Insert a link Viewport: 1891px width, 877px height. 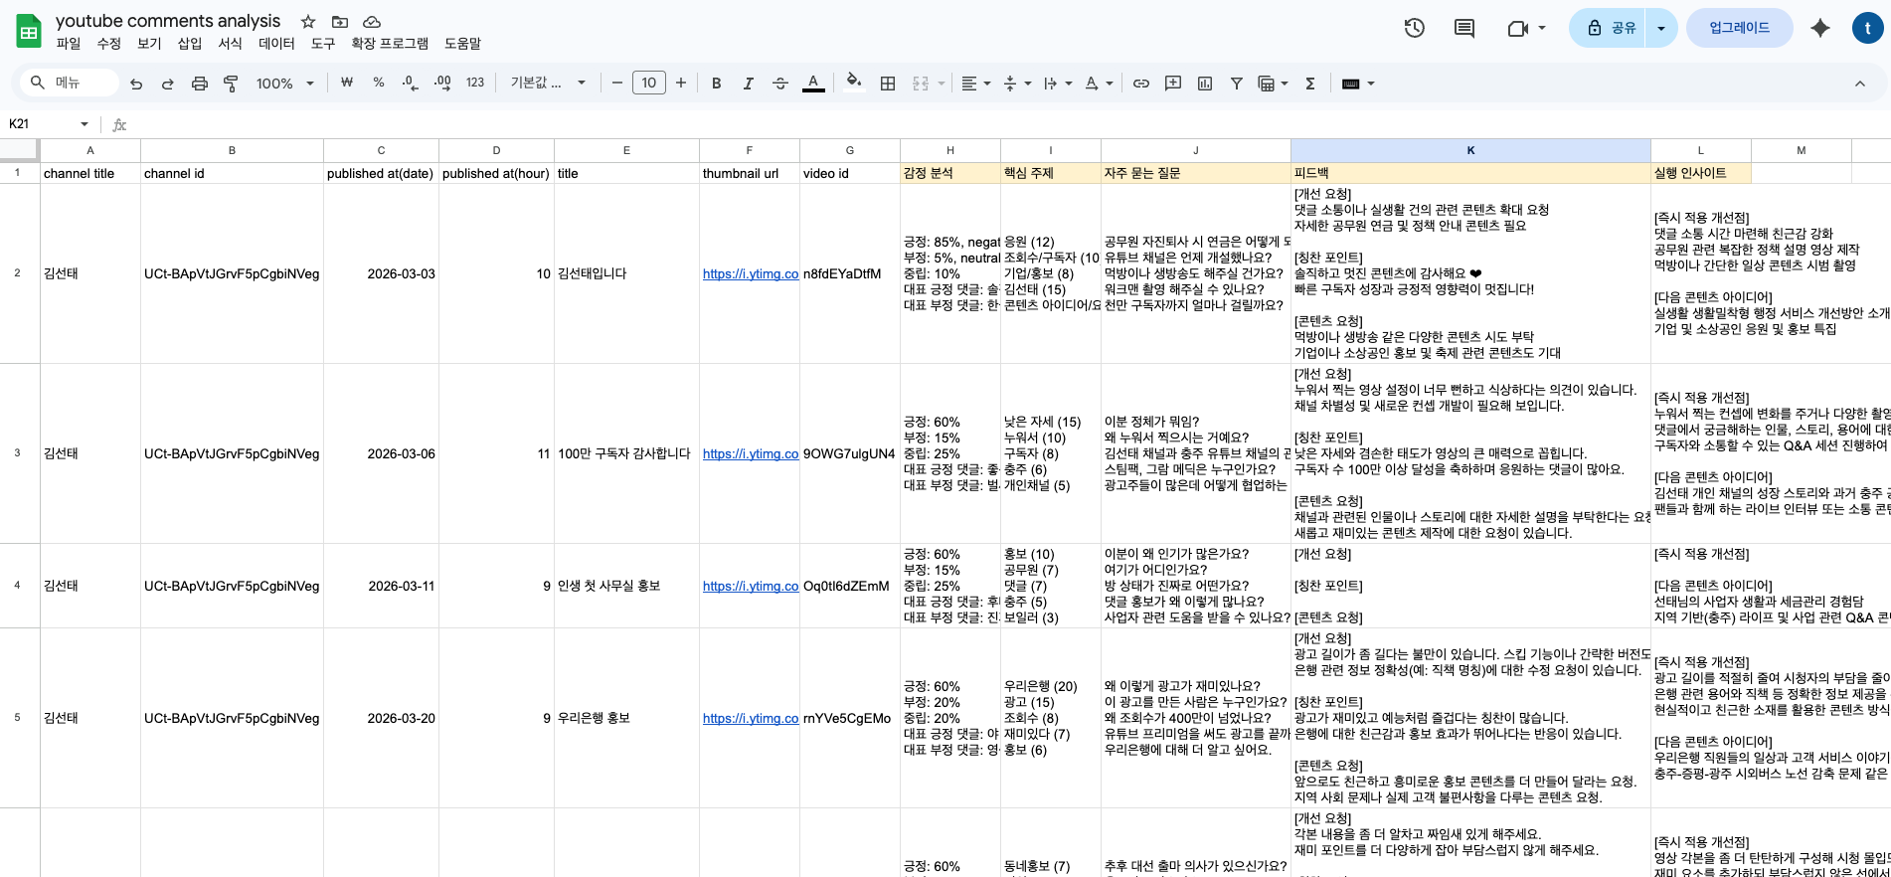click(x=1141, y=84)
